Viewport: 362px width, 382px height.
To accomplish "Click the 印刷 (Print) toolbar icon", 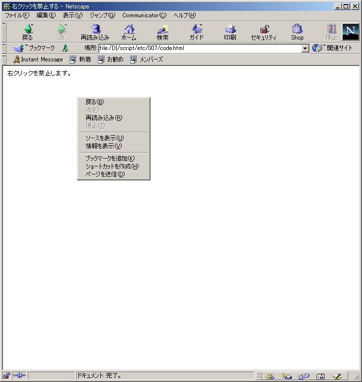I will coord(230,32).
